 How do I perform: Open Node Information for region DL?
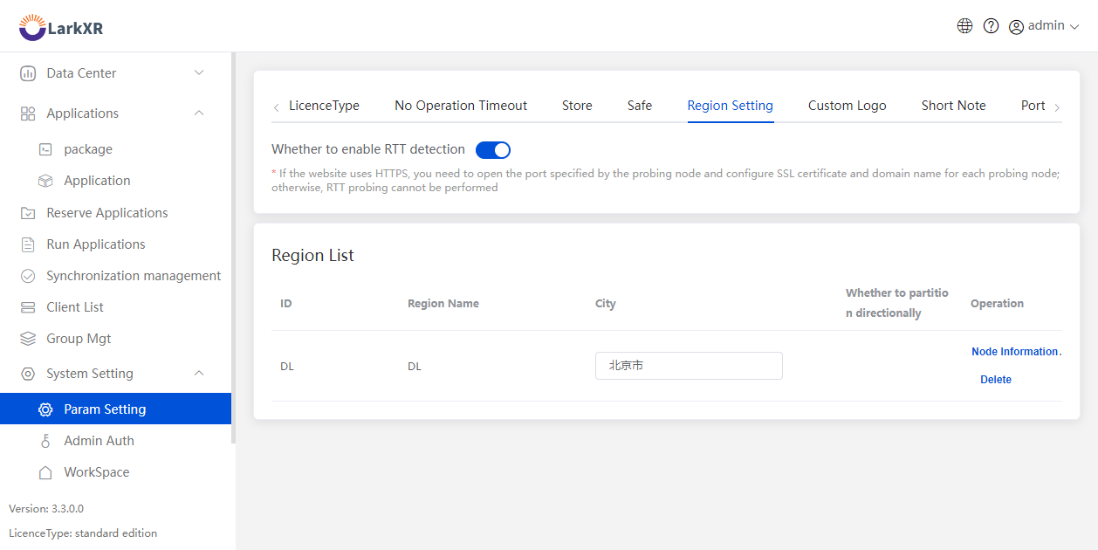point(1016,352)
